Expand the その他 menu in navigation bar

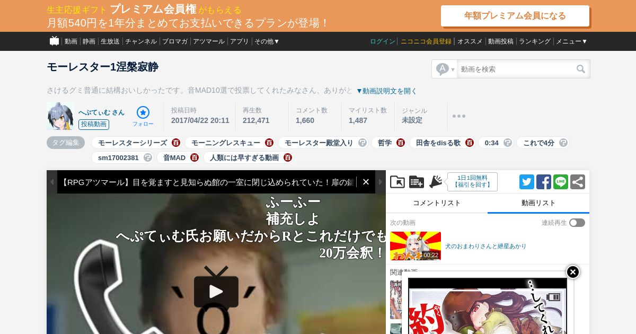(x=267, y=41)
